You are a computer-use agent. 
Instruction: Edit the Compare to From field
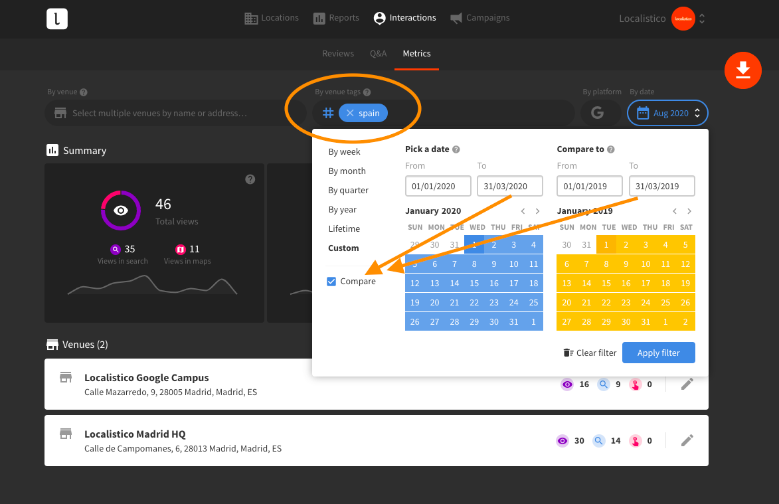(x=589, y=186)
